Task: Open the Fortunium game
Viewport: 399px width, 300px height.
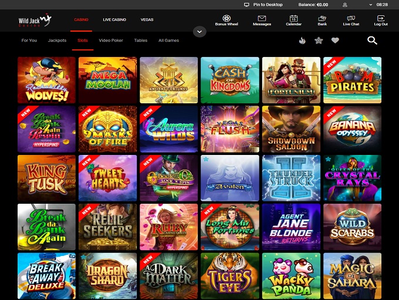Action: pyautogui.click(x=291, y=80)
